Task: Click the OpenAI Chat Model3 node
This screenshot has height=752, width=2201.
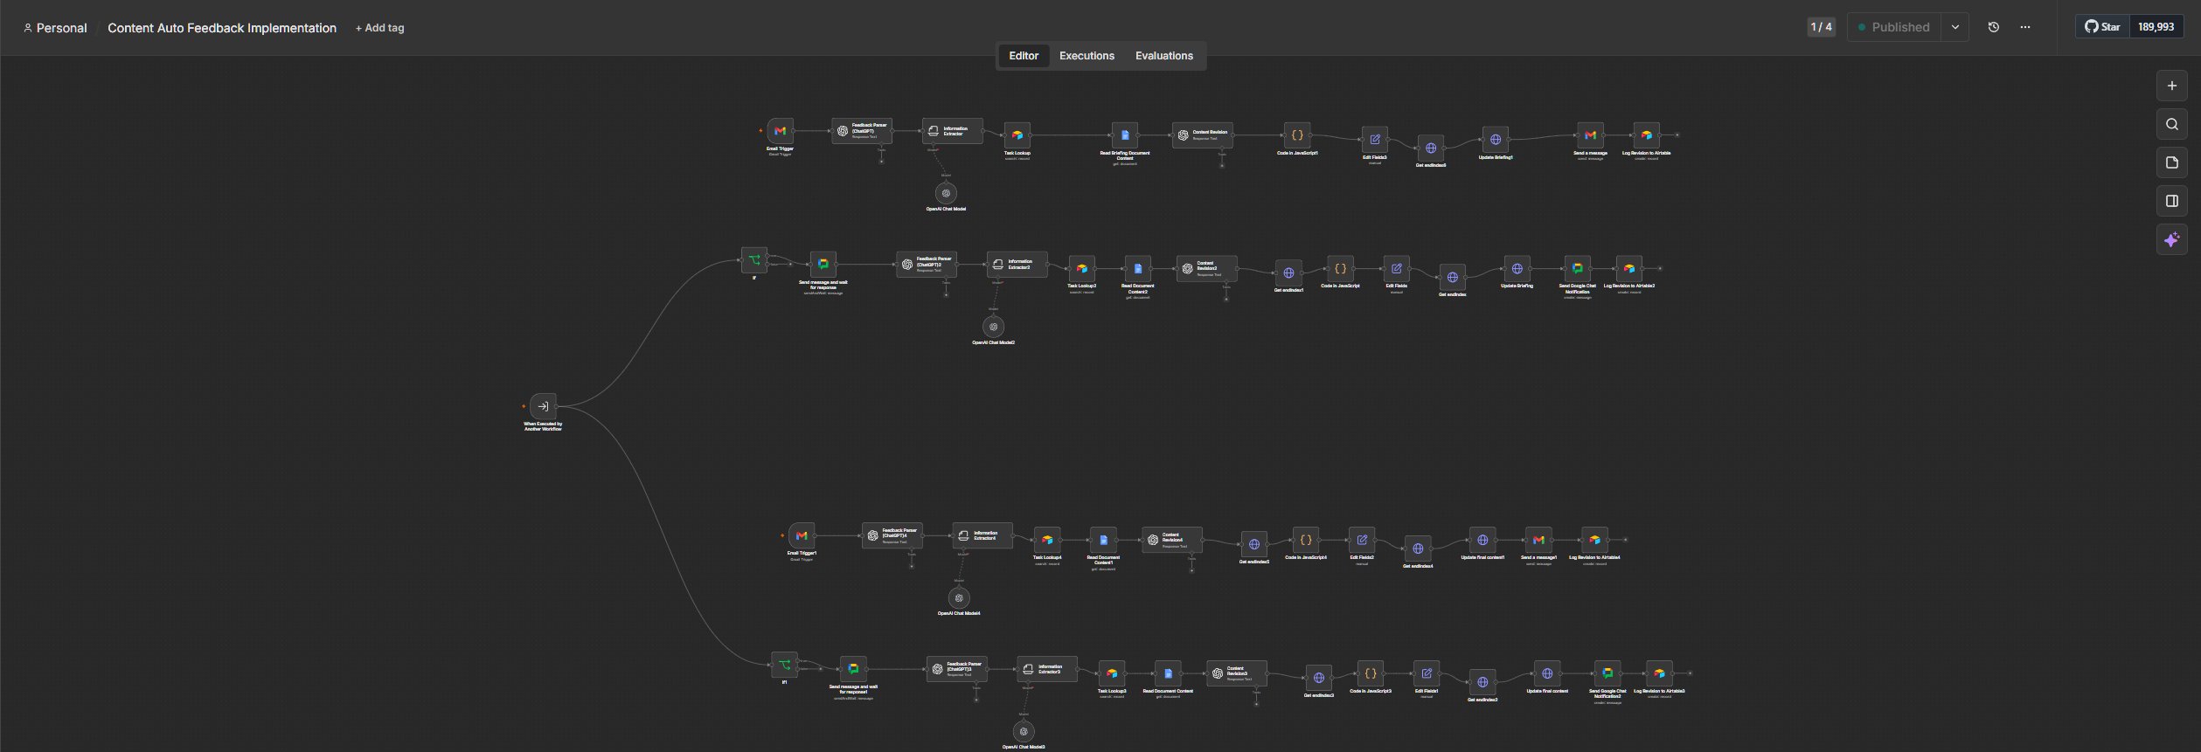Action: click(1024, 732)
